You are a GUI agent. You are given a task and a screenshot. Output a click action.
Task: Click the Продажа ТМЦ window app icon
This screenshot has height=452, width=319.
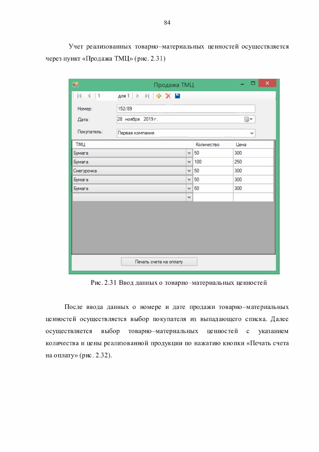coord(76,85)
